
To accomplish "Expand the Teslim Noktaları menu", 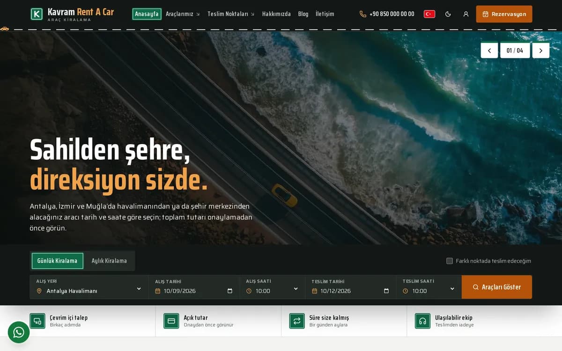I will pos(231,14).
